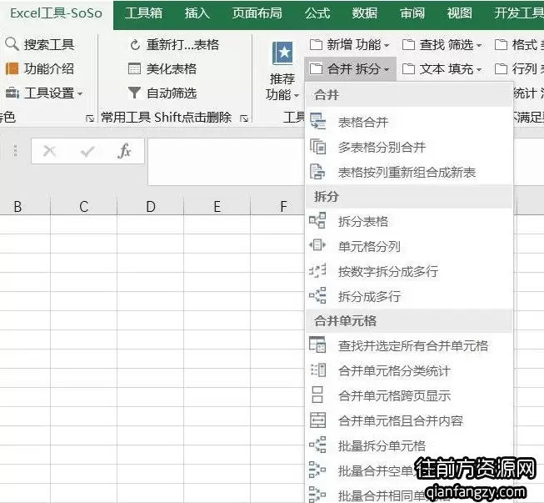Click the 美化表格 table icon
Viewport: 544px width, 503px height.
tap(134, 68)
